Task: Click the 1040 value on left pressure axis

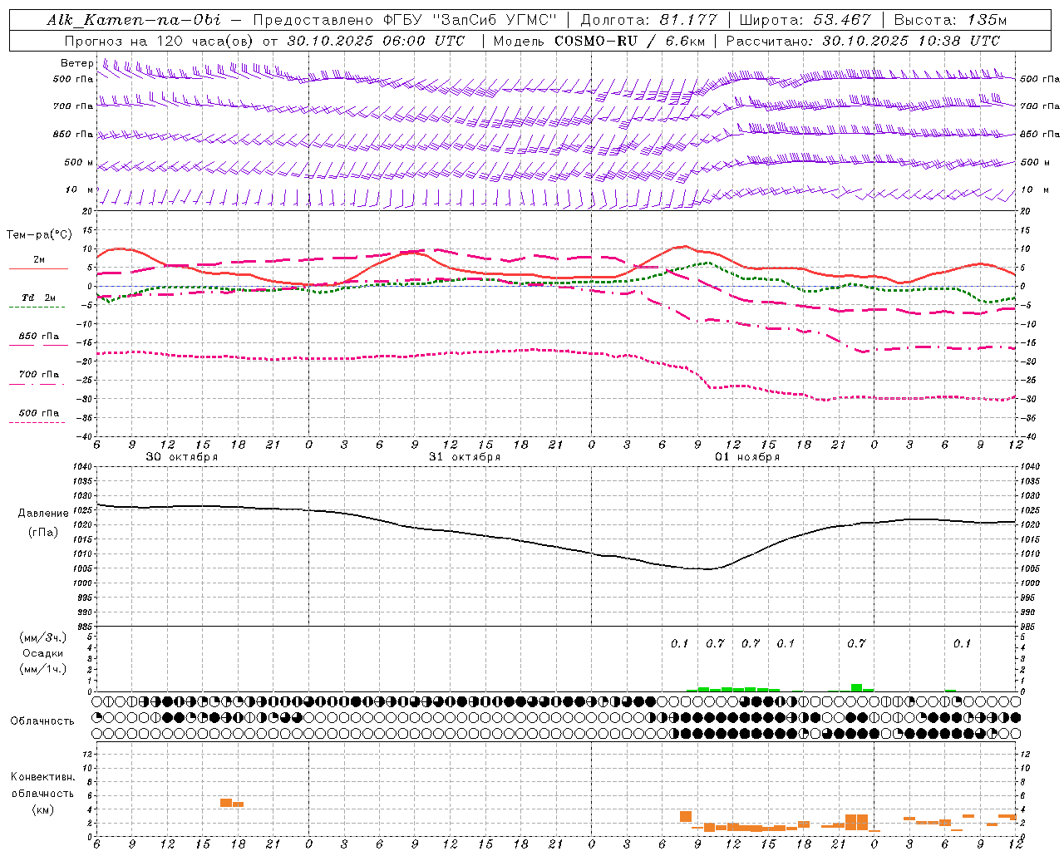Action: [x=81, y=466]
